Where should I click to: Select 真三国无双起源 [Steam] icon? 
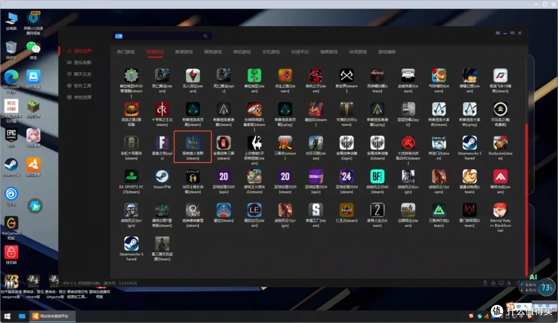pyautogui.click(x=162, y=243)
